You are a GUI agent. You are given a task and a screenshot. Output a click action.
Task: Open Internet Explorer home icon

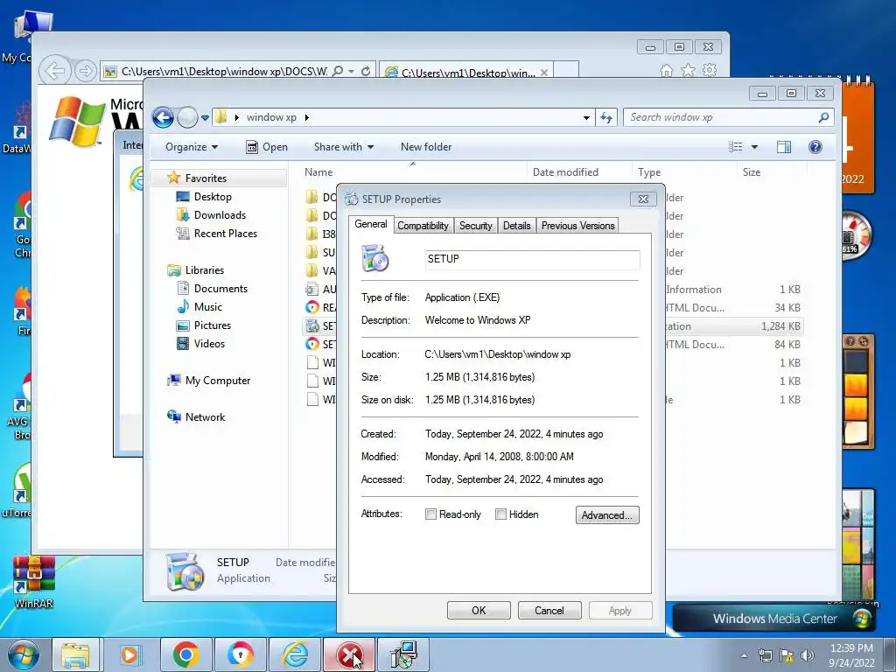(x=666, y=70)
